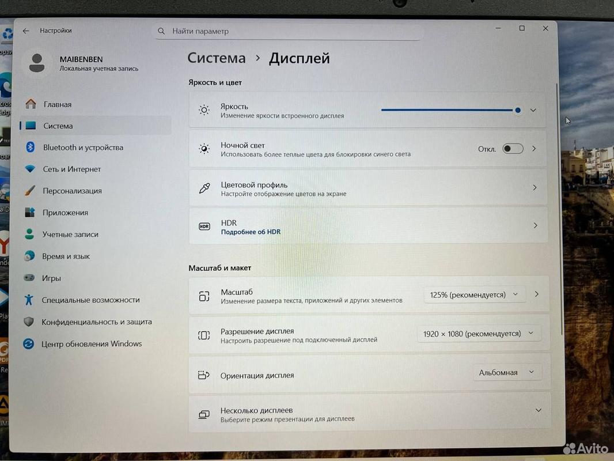Click the back arrow icon
614x461 pixels.
(26, 31)
